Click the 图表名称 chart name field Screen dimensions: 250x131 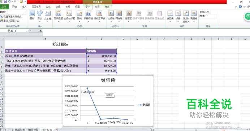(208, 16)
